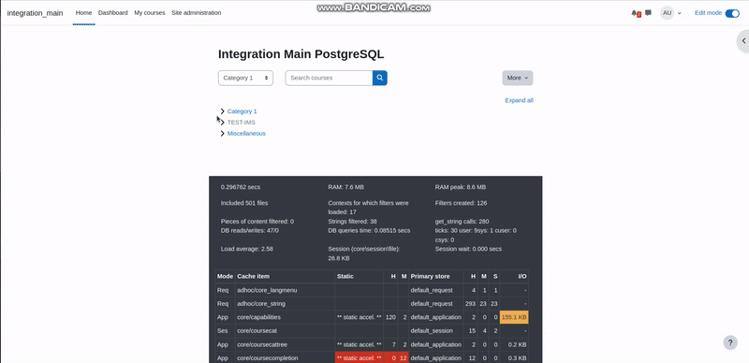
Task: Click the help question mark button
Action: pyautogui.click(x=730, y=342)
